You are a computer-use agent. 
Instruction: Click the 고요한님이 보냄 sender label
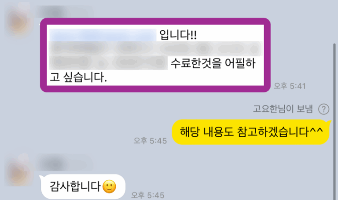[283, 109]
